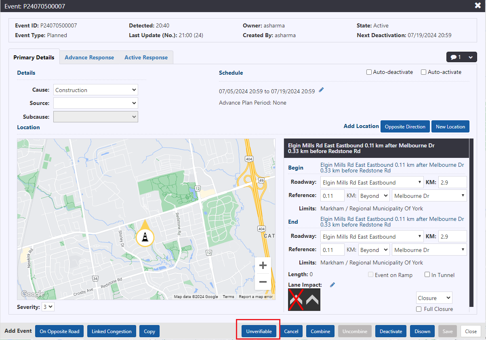Enable the Auto-activate checkbox
The image size is (486, 340).
[424, 72]
